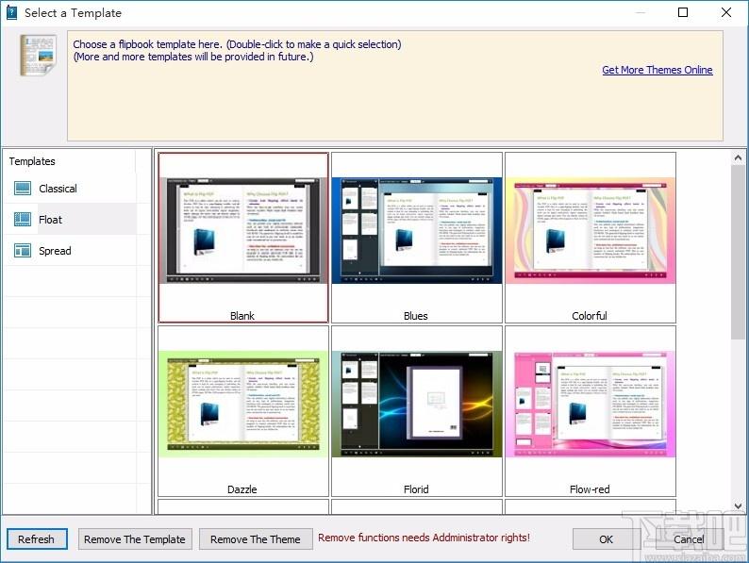Click the Refresh button
This screenshot has width=749, height=563.
coord(37,539)
